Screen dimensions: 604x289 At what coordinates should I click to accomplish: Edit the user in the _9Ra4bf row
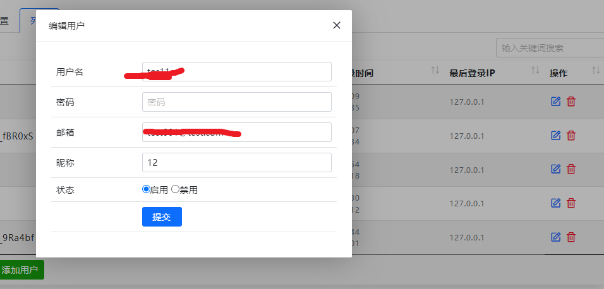pyautogui.click(x=555, y=237)
